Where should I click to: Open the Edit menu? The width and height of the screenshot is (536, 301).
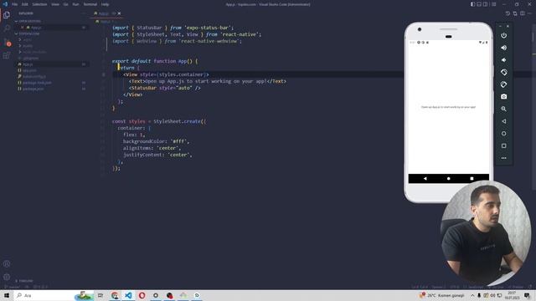point(25,4)
